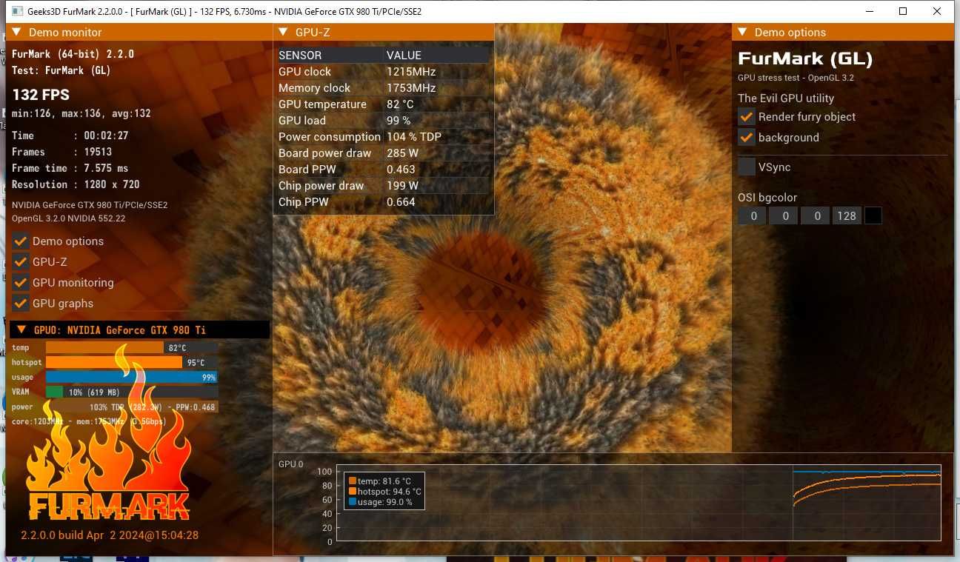The height and width of the screenshot is (562, 960).
Task: Uncheck the GPU monitoring checkbox
Action: (21, 283)
